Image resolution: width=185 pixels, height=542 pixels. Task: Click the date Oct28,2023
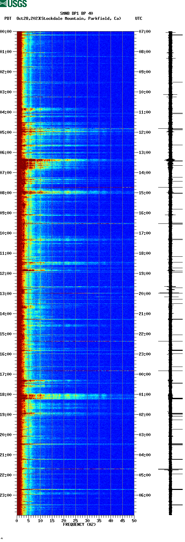(x=28, y=18)
